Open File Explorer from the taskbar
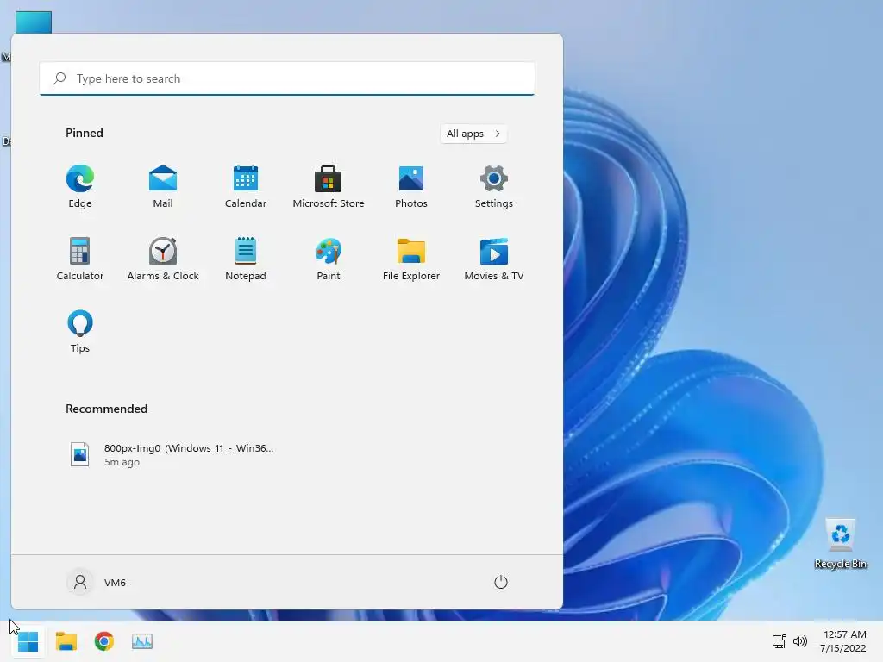The image size is (883, 662). coord(66,641)
